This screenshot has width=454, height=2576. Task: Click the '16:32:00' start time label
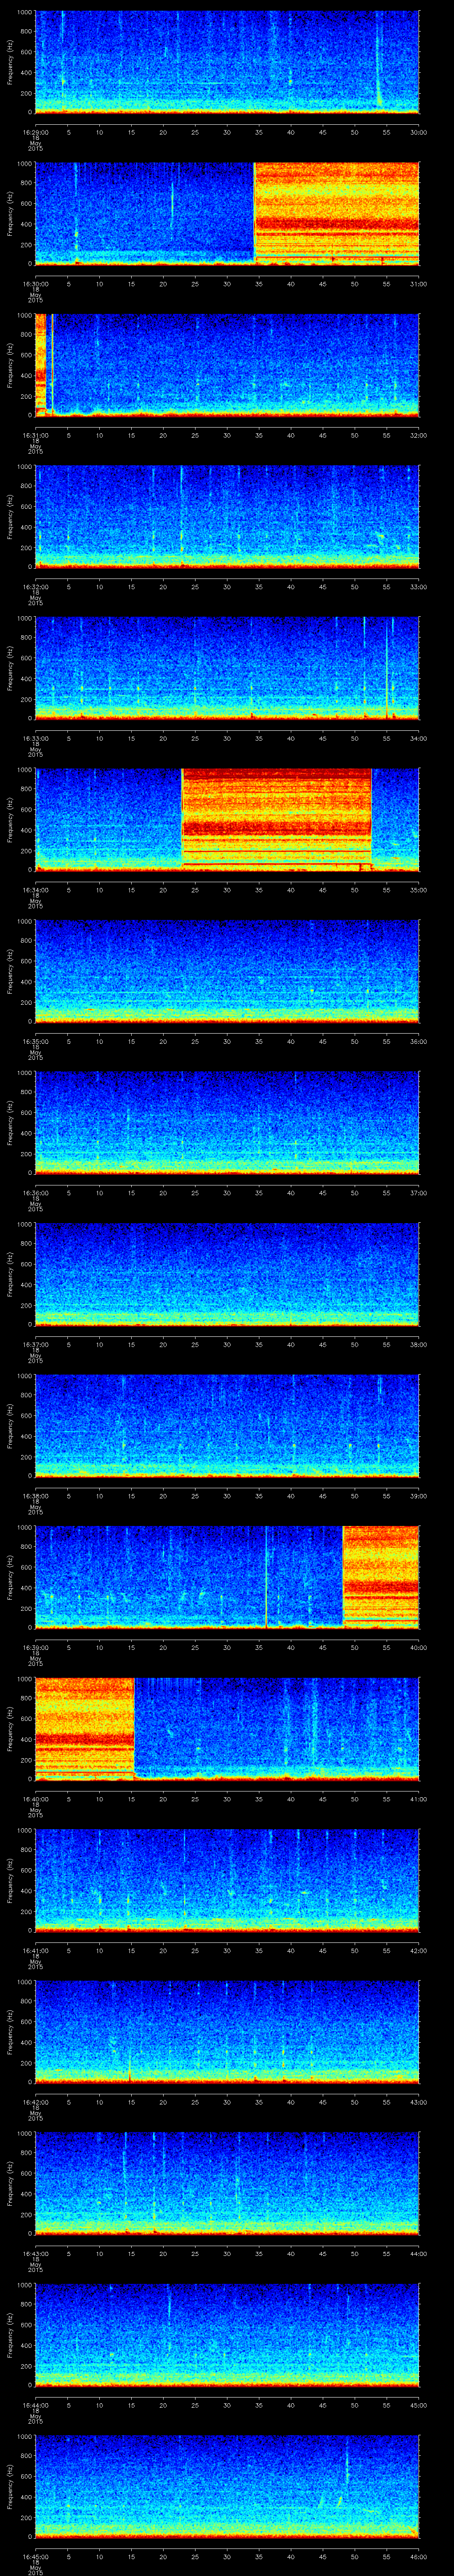(35, 586)
